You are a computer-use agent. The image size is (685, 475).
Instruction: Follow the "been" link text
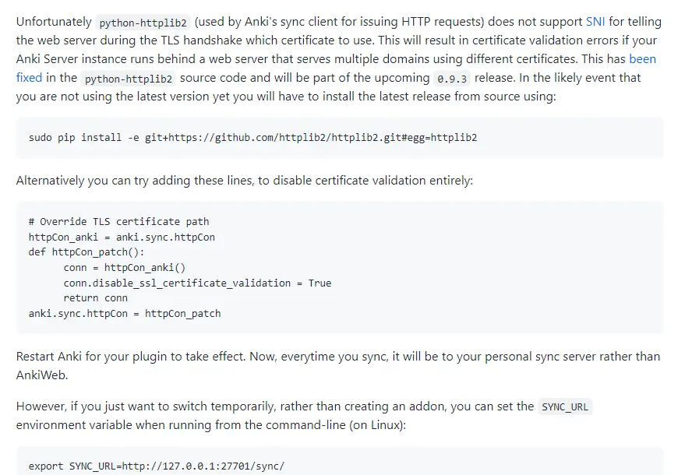642,59
